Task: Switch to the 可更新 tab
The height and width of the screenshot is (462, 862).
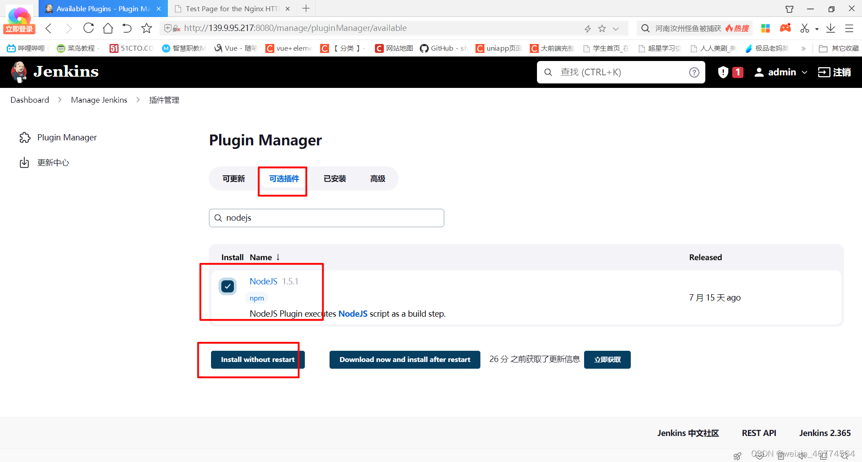Action: click(x=233, y=179)
